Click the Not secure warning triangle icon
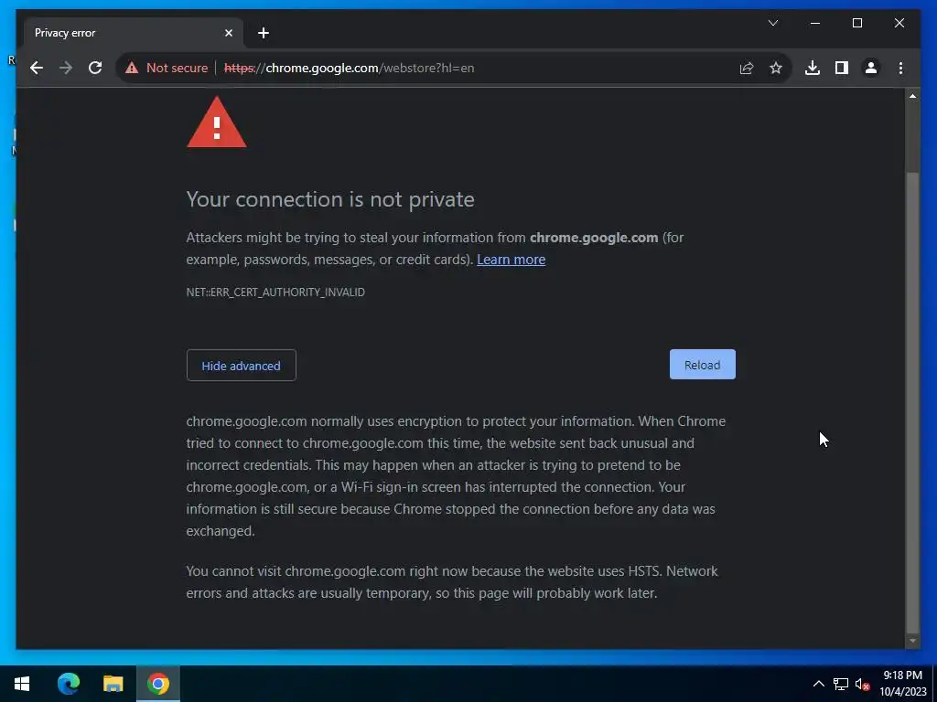Viewport: 937px width, 702px height. click(132, 68)
